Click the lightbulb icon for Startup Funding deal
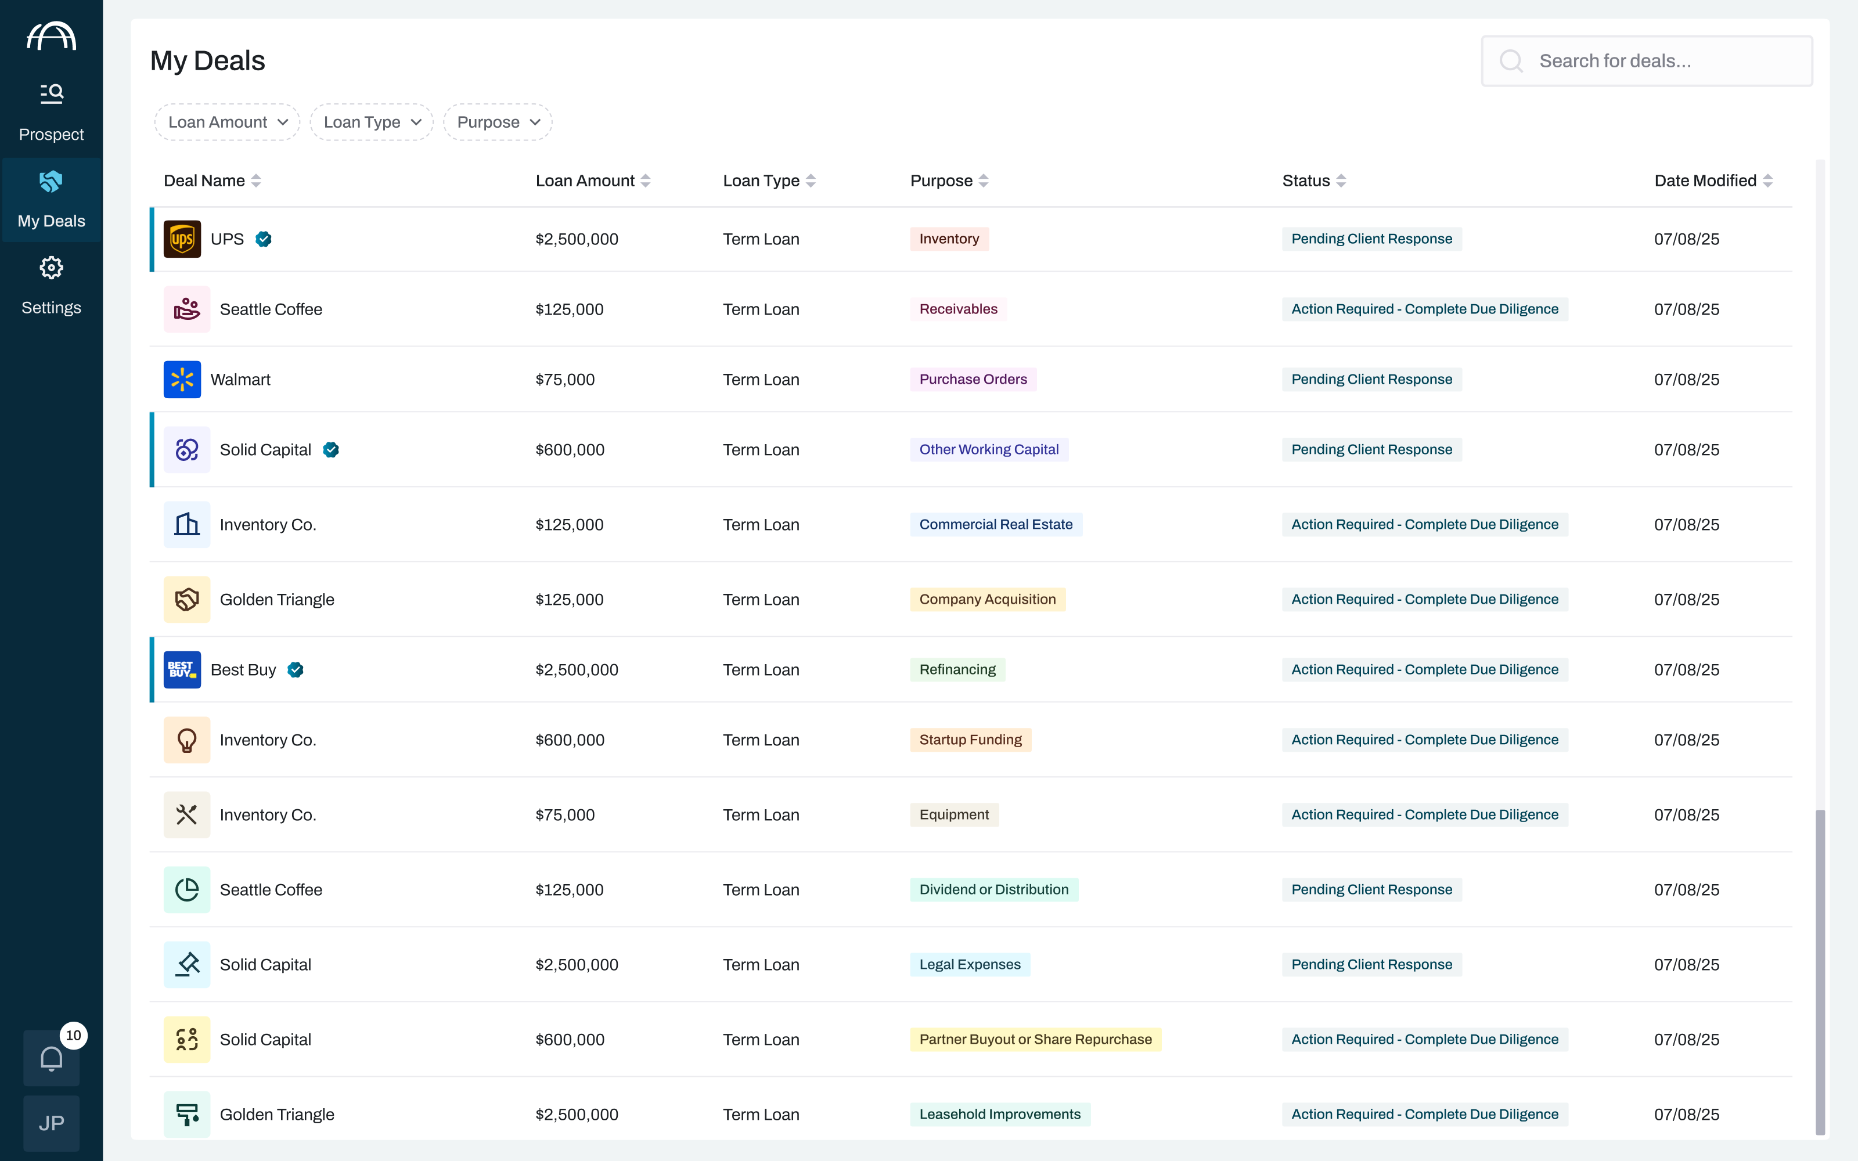Screen dimensions: 1858x1161 pos(186,740)
